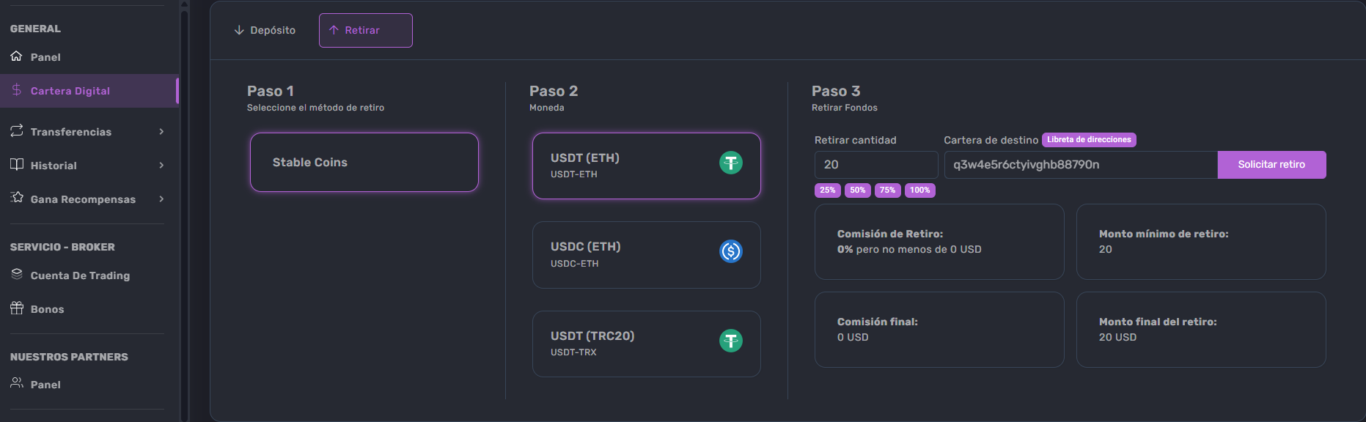Click the Historial book icon
This screenshot has height=422, width=1366.
16,164
